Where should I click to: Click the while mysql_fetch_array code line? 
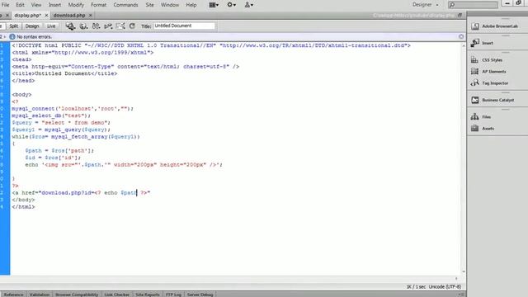pos(75,137)
